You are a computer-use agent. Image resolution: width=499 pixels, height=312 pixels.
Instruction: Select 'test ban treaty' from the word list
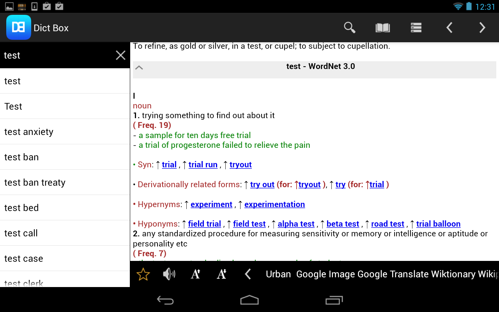[35, 182]
